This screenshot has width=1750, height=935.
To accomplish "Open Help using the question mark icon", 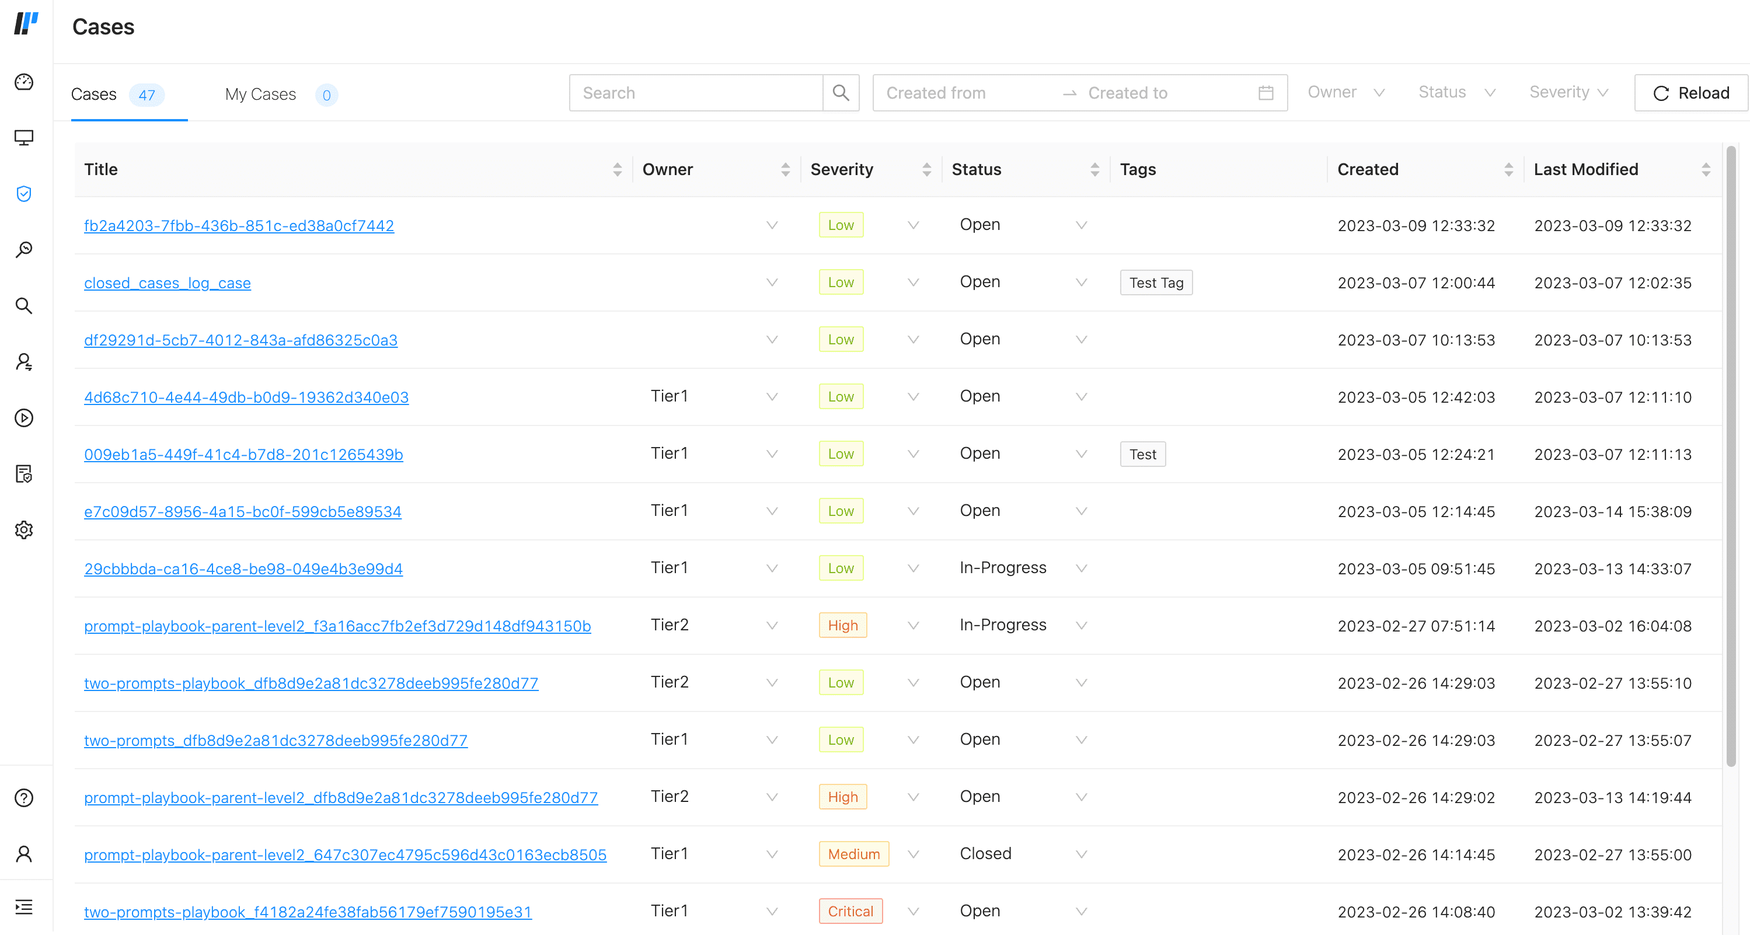I will point(25,798).
